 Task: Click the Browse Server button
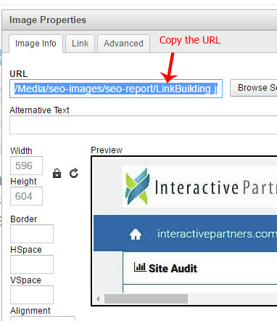point(254,88)
